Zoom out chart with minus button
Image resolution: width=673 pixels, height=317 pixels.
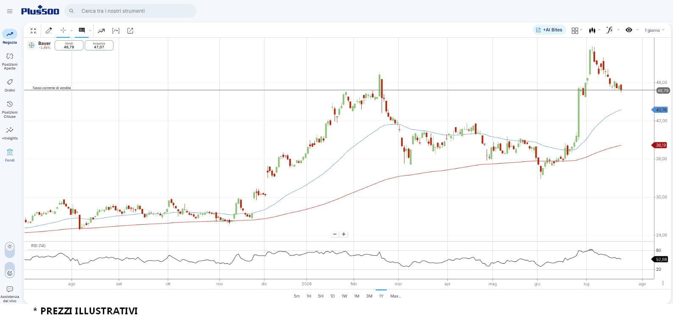(335, 234)
